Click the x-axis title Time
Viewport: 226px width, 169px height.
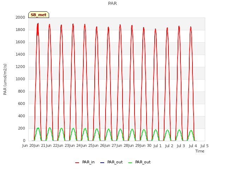pyautogui.click(x=200, y=151)
